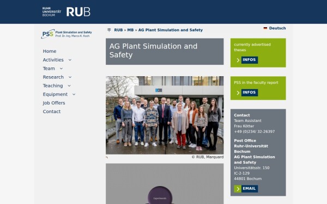Open the Team menu item
The height and width of the screenshot is (204, 327).
click(49, 69)
